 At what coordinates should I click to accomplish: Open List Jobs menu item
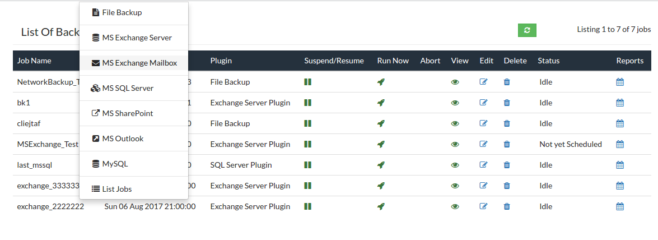tap(133, 189)
